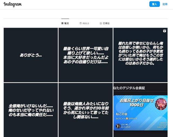Viewport: 173px width, 137px height.
Task: Click the small avatar beside @c:EndWolf
Action: 118,126
